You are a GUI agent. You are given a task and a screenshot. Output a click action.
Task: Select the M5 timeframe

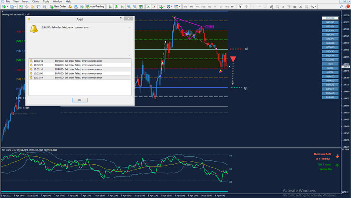tap(192, 7)
